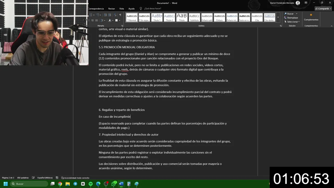This screenshot has width=334, height=188.
Task: Click the line spacing icon
Action: point(102,20)
